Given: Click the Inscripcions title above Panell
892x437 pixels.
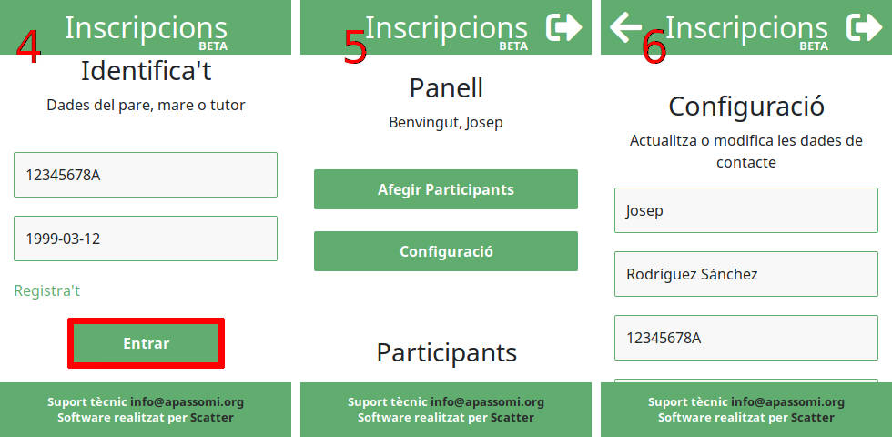Looking at the screenshot, I should (x=446, y=28).
